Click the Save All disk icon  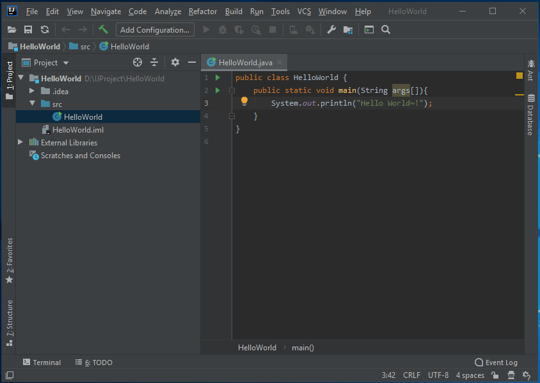click(x=28, y=29)
